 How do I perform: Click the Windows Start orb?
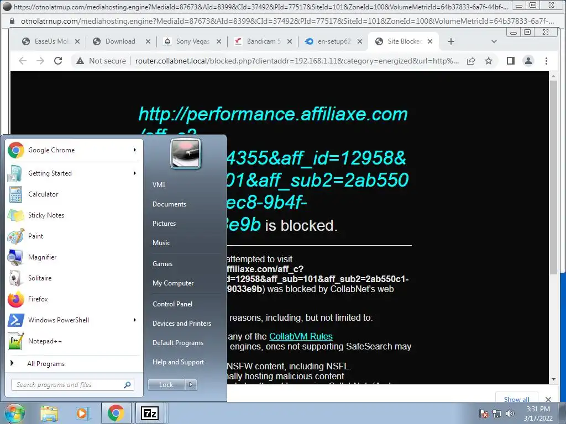tap(14, 413)
